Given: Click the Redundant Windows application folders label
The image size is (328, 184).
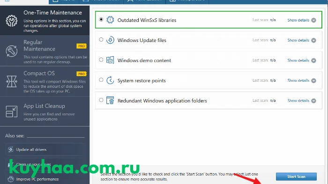Looking at the screenshot, I should [x=162, y=101].
